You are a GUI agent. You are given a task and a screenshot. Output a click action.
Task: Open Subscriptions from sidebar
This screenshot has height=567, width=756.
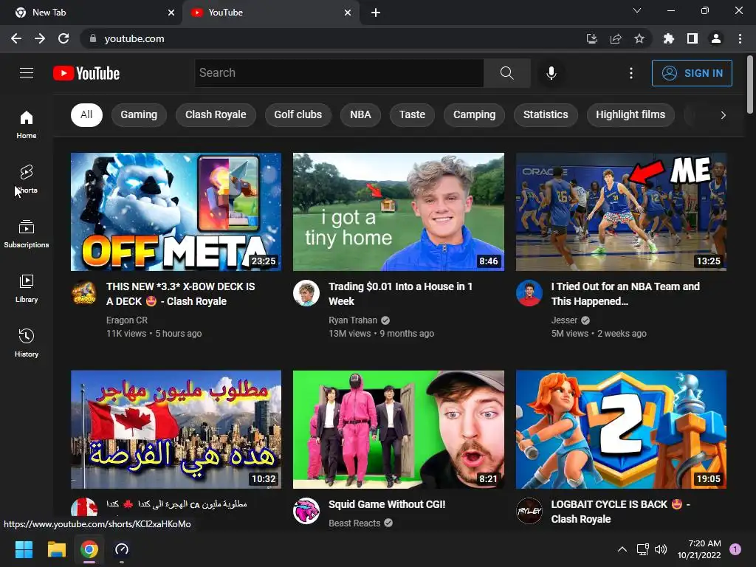pos(27,233)
